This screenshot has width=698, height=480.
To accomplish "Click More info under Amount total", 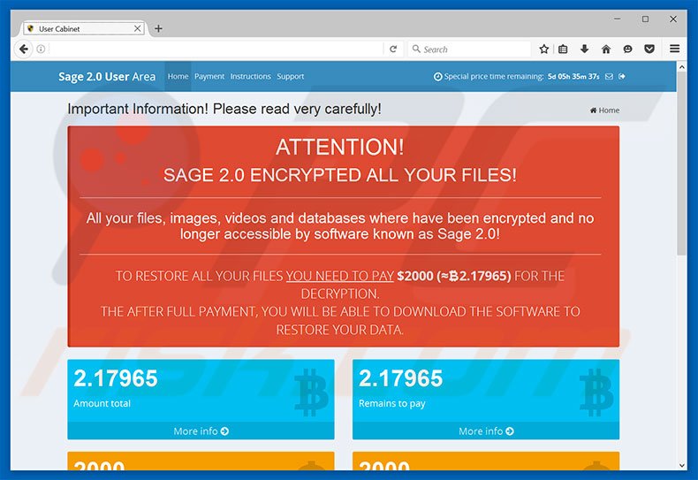I will (x=201, y=431).
